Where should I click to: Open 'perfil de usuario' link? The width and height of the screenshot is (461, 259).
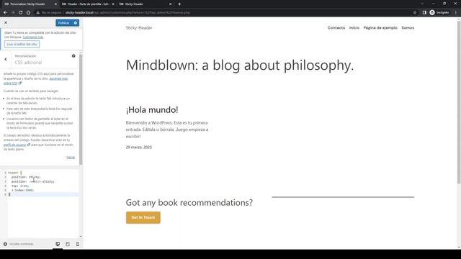pyautogui.click(x=14, y=145)
